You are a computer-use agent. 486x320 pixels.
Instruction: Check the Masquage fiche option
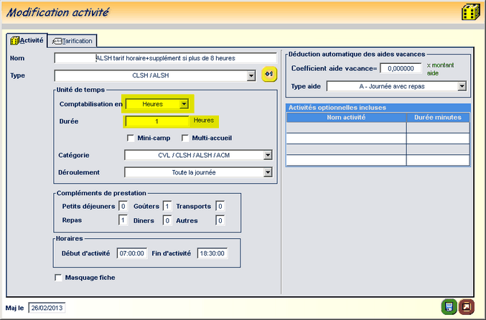point(58,277)
